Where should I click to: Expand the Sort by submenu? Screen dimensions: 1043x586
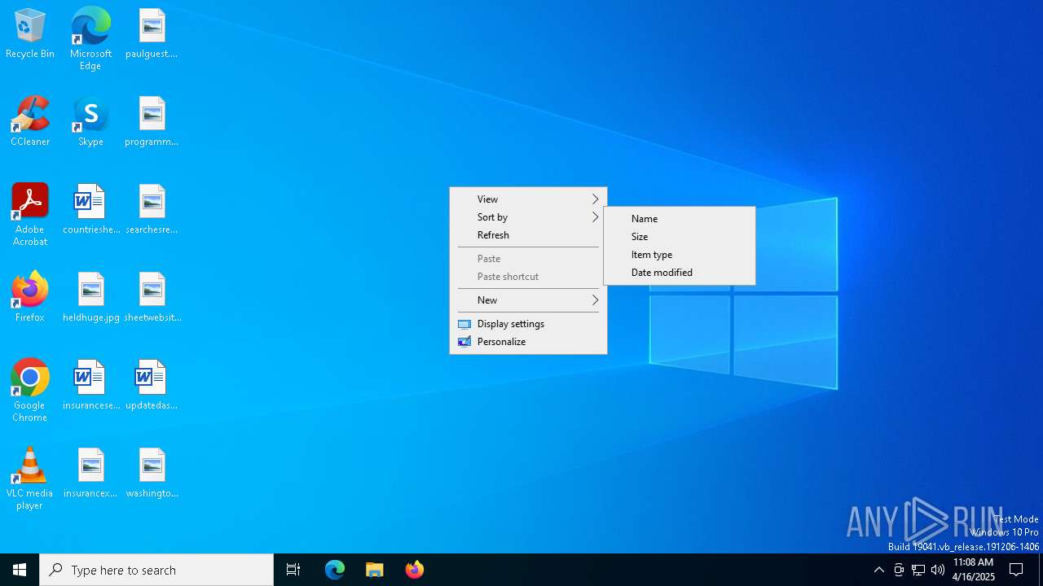click(528, 217)
